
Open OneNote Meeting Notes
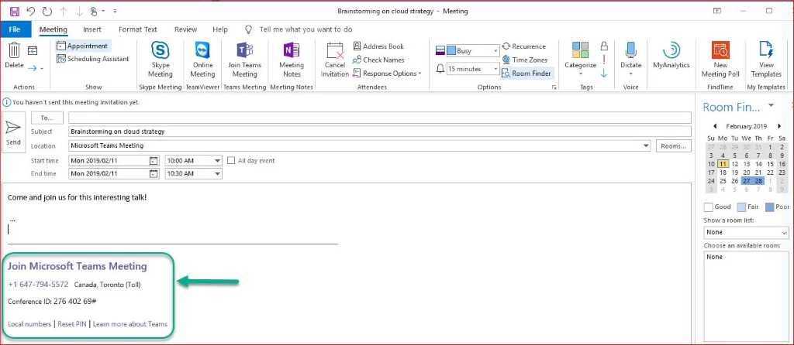coord(292,60)
